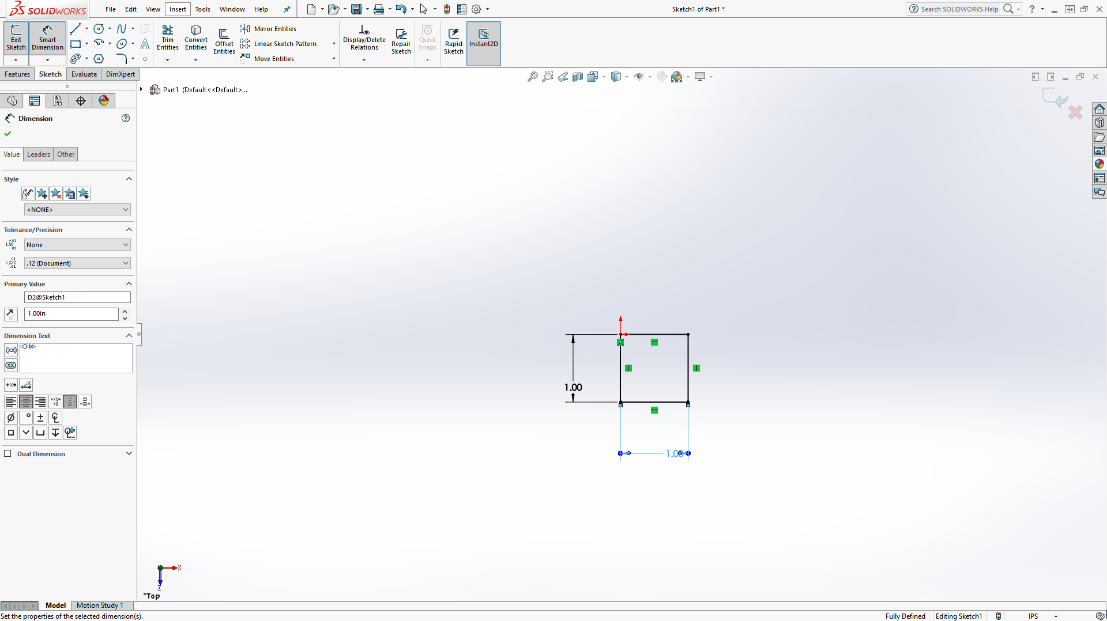This screenshot has height=621, width=1107.
Task: Click the Offset Entities tool
Action: 224,40
